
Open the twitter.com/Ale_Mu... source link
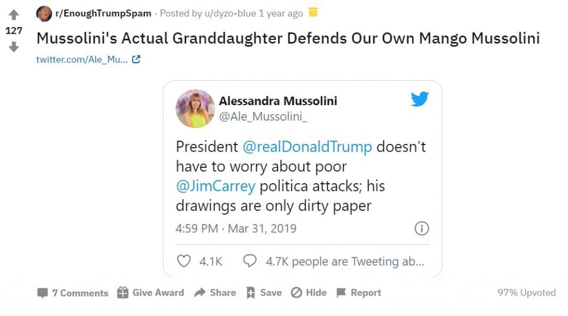(82, 59)
